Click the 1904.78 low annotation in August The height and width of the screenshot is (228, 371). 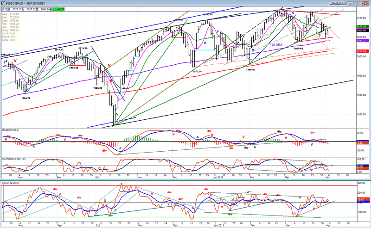click(x=26, y=98)
